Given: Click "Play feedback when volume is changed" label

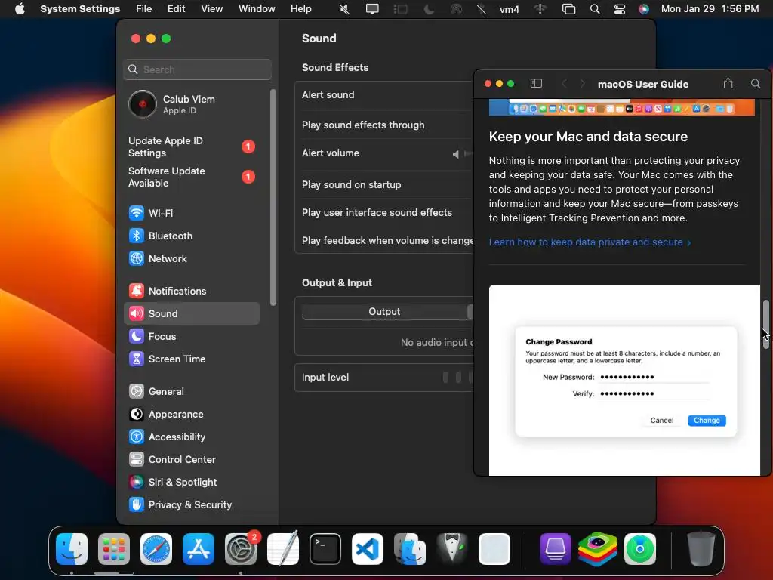Looking at the screenshot, I should click(x=387, y=241).
